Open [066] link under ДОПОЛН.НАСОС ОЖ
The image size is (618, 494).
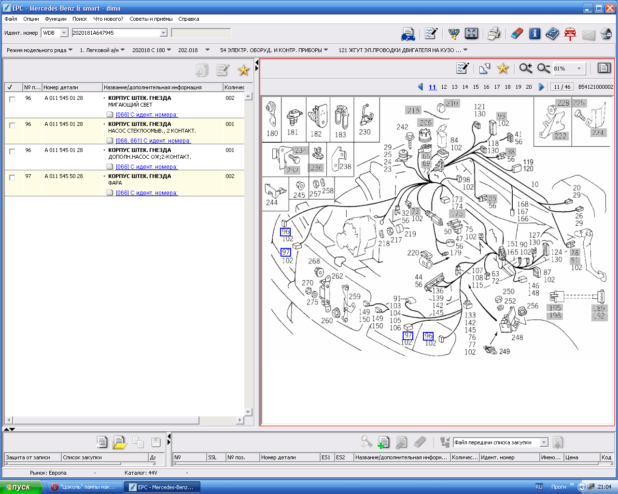point(147,167)
